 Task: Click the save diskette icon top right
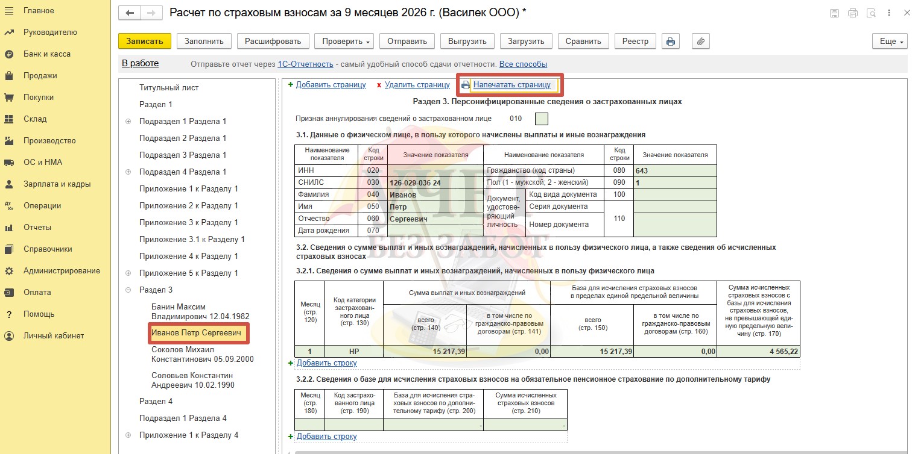point(834,13)
